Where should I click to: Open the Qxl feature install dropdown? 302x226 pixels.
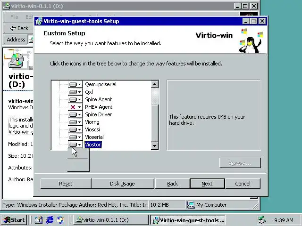(75, 92)
